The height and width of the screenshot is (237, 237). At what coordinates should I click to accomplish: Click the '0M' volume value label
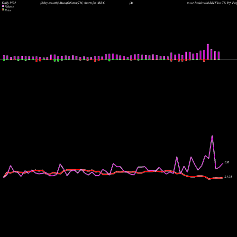pyautogui.click(x=227, y=162)
